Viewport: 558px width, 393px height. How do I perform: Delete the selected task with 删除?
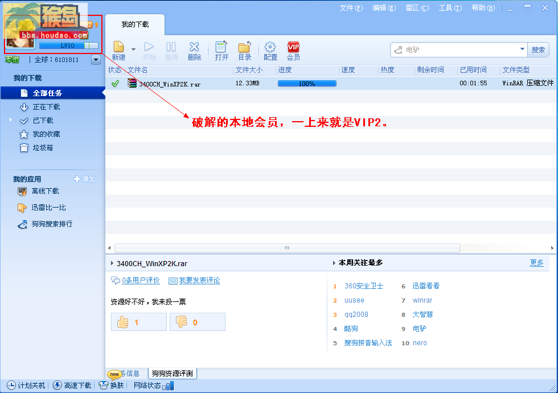[194, 51]
